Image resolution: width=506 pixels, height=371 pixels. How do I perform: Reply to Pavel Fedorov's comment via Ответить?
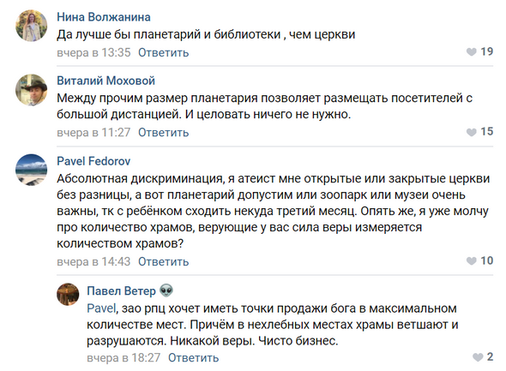(x=163, y=261)
